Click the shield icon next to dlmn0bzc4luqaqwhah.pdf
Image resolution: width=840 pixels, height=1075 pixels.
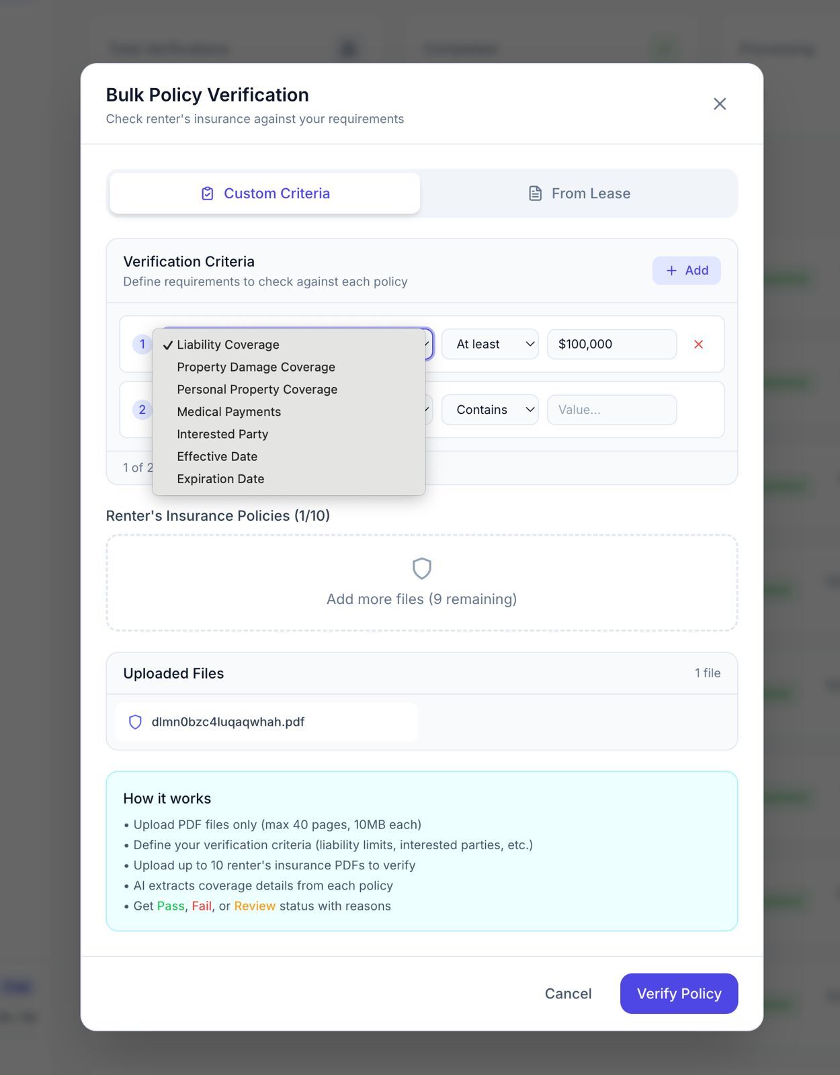coord(134,722)
